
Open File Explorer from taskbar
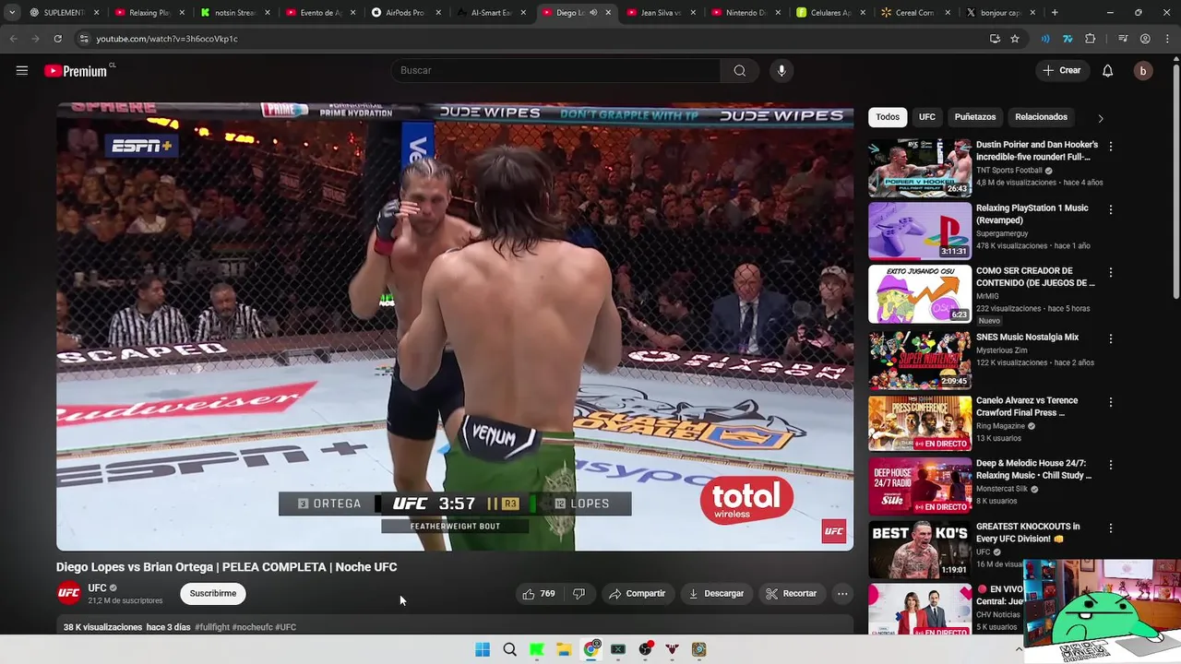pyautogui.click(x=564, y=649)
